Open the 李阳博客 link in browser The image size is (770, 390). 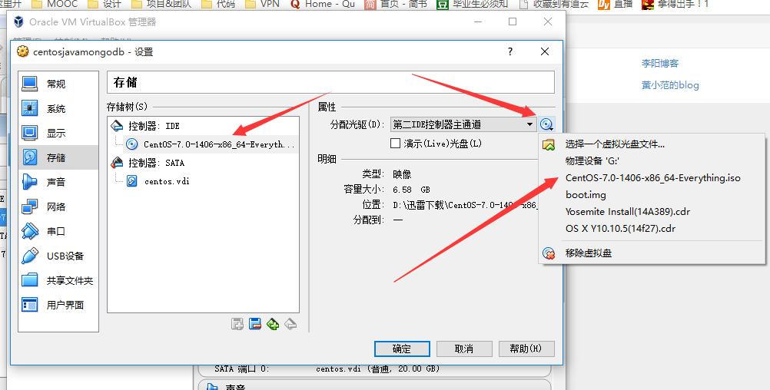[660, 63]
